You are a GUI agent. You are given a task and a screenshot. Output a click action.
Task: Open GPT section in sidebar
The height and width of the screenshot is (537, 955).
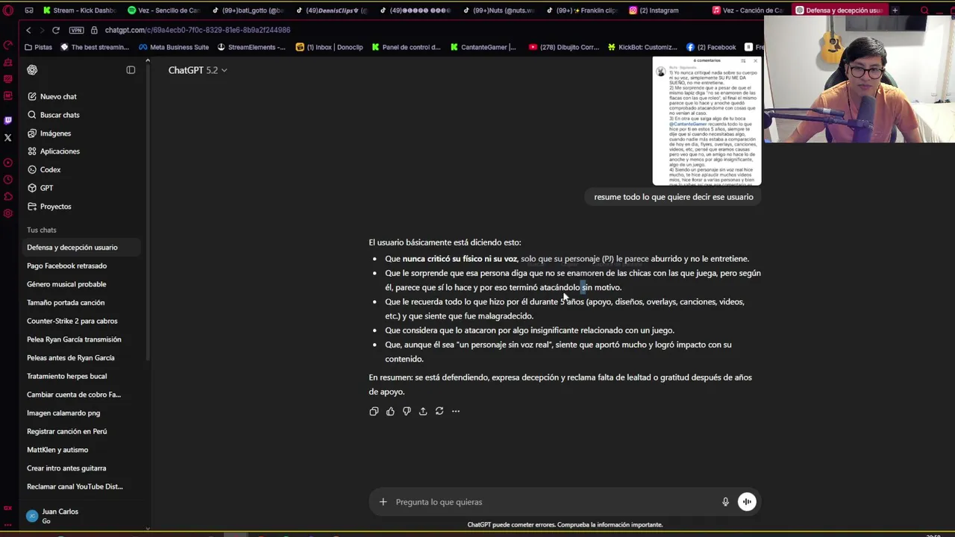46,188
